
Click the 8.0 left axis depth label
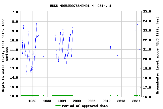[15, 22]
